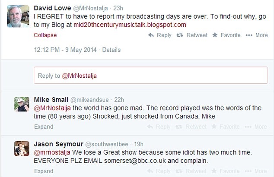This screenshot has height=177, width=274.
Task: Collapse David Lowe's expanded tweet
Action: tap(44, 35)
